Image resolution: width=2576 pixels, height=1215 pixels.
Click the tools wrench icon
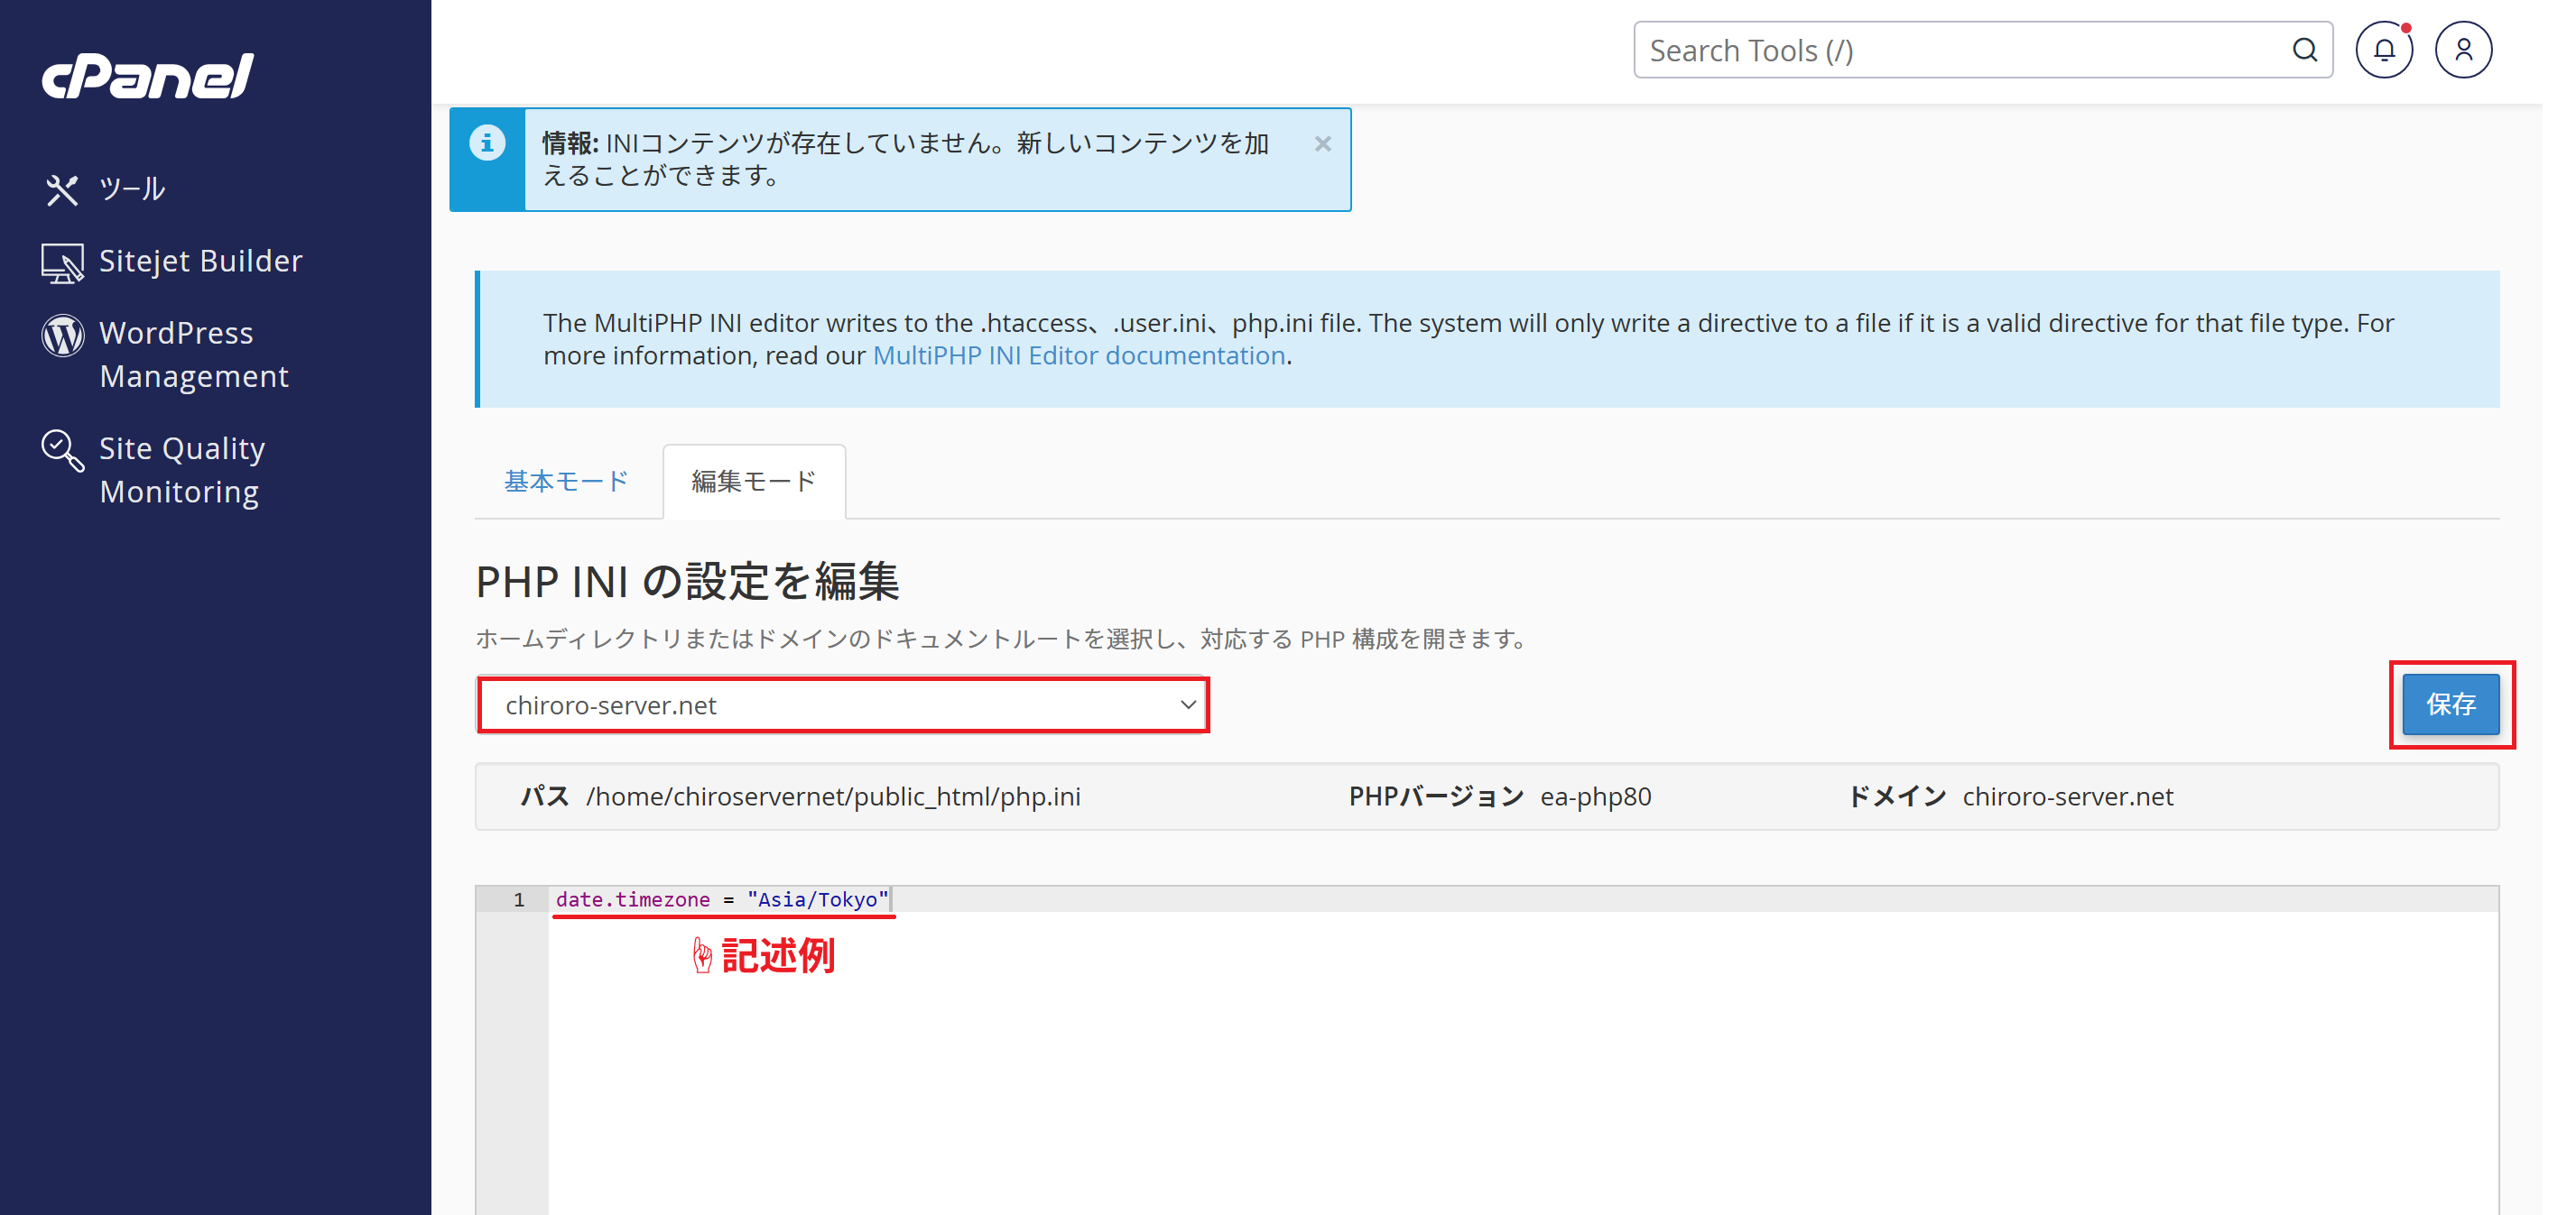[61, 189]
